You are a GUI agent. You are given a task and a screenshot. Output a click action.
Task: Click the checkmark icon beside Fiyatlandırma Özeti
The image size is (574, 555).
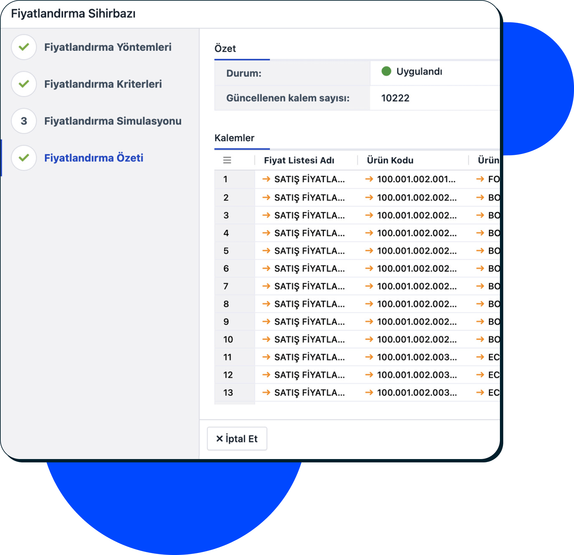tap(24, 158)
